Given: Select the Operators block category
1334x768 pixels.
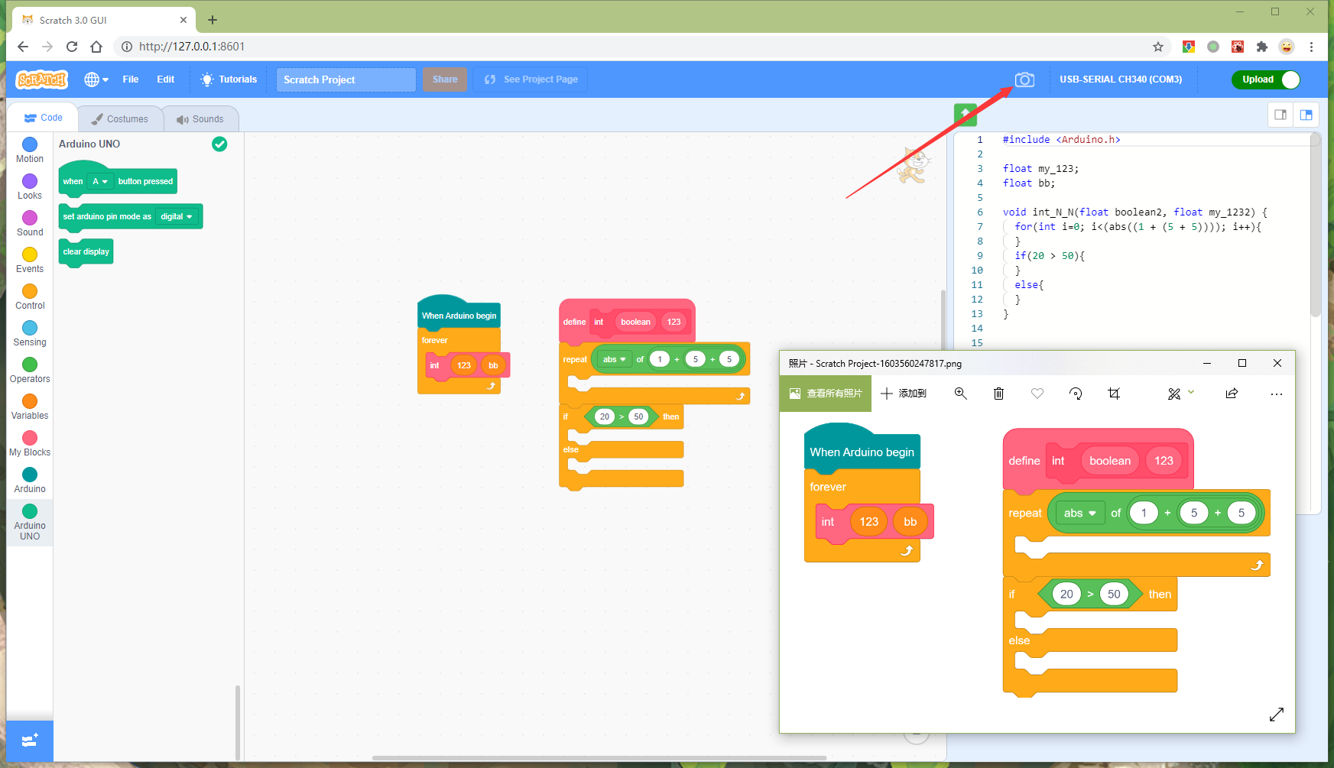Looking at the screenshot, I should tap(30, 370).
